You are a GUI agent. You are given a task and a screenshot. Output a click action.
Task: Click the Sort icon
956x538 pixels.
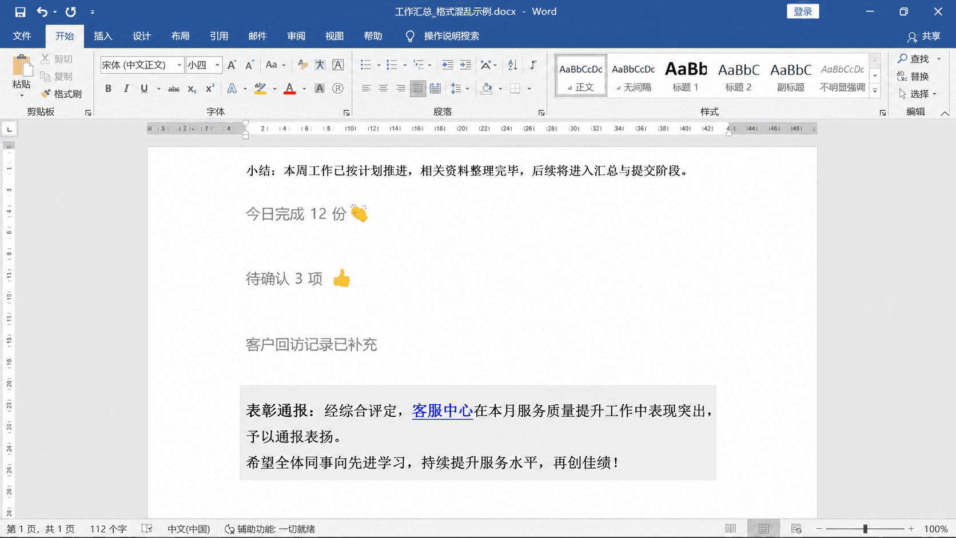pos(512,65)
